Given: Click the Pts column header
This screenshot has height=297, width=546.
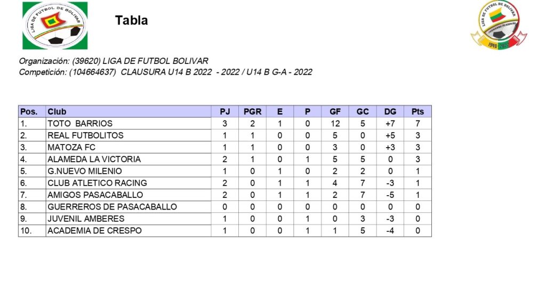Looking at the screenshot, I should tap(417, 111).
